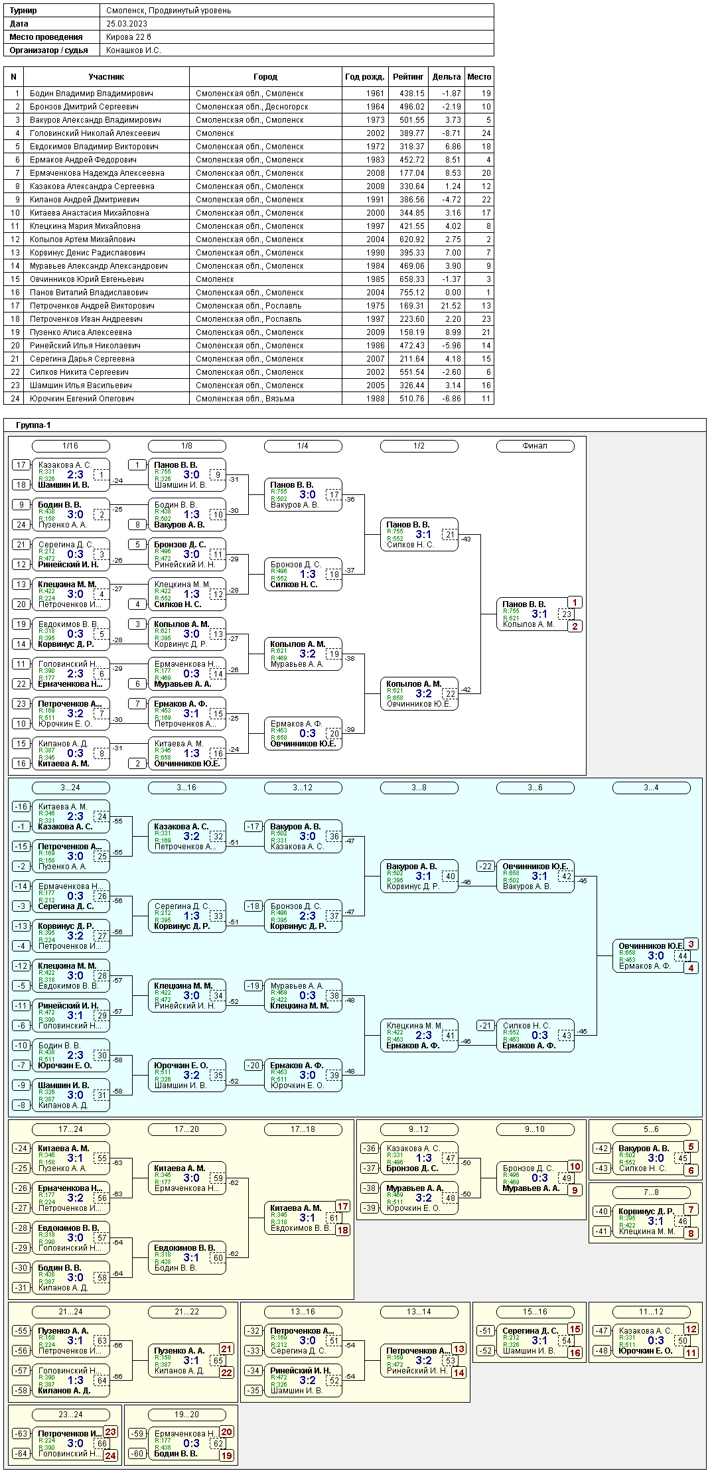
Task: Click first place badge beside Панов В. В.
Action: point(575,602)
